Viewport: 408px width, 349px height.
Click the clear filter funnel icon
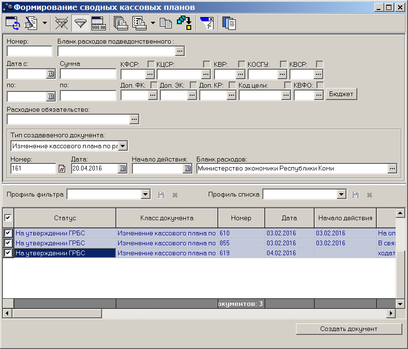[61, 23]
